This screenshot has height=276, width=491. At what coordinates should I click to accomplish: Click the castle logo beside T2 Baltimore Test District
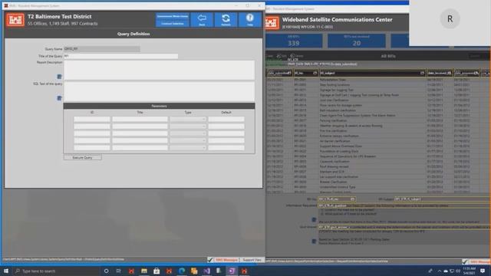coord(15,20)
